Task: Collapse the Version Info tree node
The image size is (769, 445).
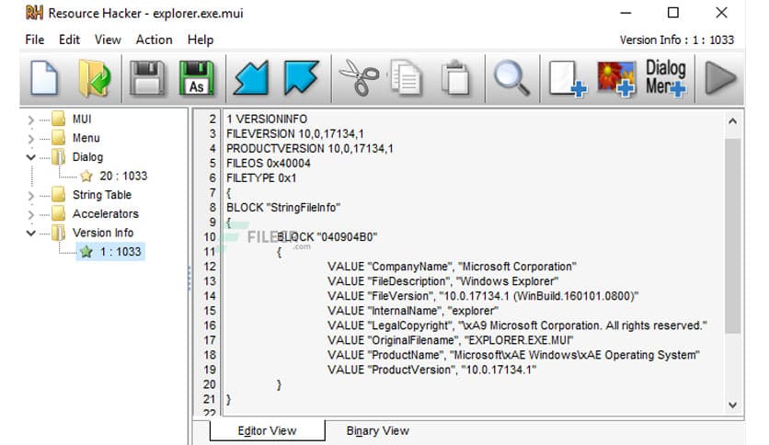Action: tap(32, 234)
